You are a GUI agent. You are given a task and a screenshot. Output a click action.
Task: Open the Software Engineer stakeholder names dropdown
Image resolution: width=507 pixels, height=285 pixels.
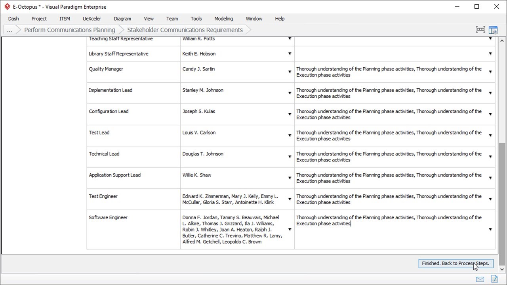pos(290,230)
